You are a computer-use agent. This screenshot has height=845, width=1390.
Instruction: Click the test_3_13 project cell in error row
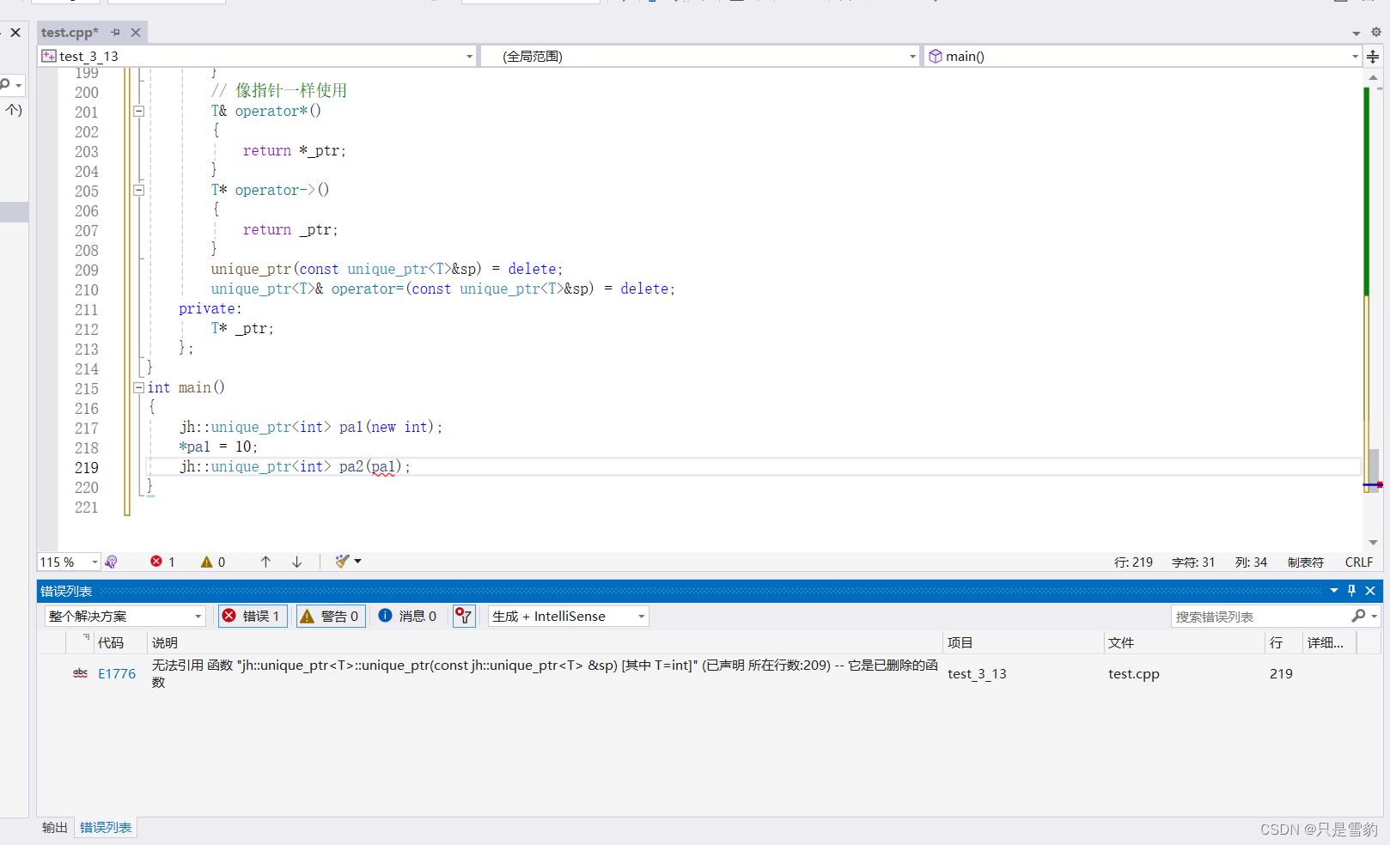point(977,674)
